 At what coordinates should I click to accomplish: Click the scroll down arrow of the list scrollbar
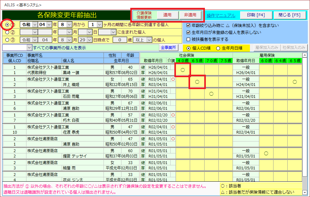pyautogui.click(x=304, y=192)
